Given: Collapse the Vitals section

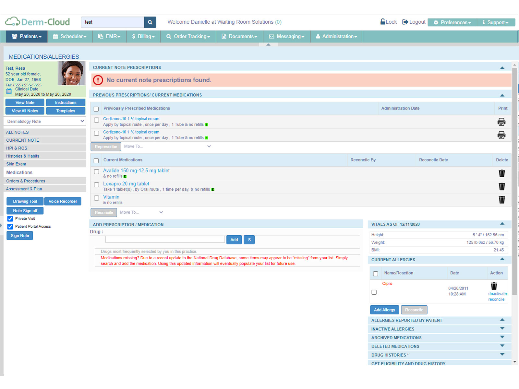Looking at the screenshot, I should (x=502, y=224).
